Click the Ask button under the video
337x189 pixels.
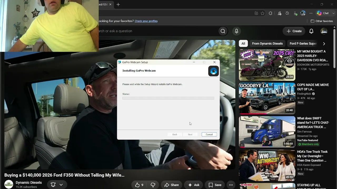(194, 185)
